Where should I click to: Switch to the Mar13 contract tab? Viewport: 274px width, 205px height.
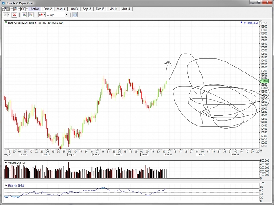[61, 9]
